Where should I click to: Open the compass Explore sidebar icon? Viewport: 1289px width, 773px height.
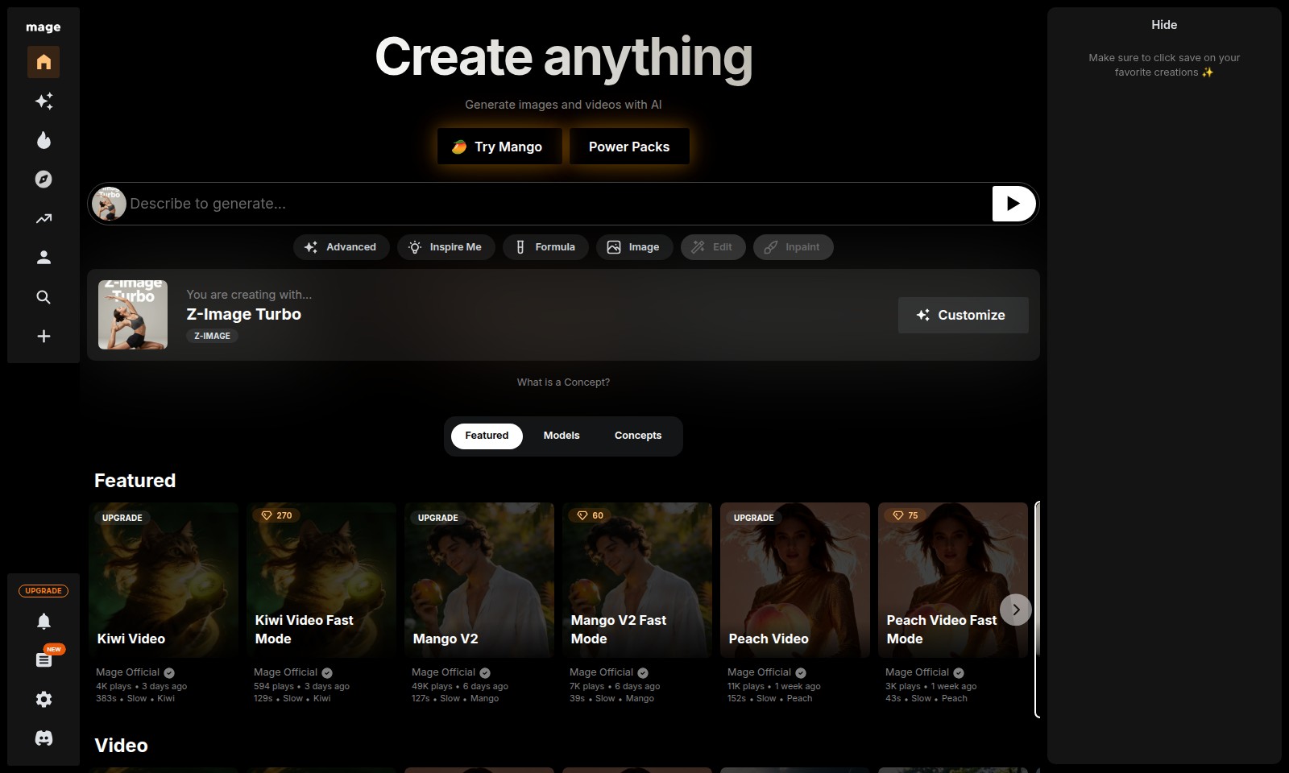click(44, 180)
